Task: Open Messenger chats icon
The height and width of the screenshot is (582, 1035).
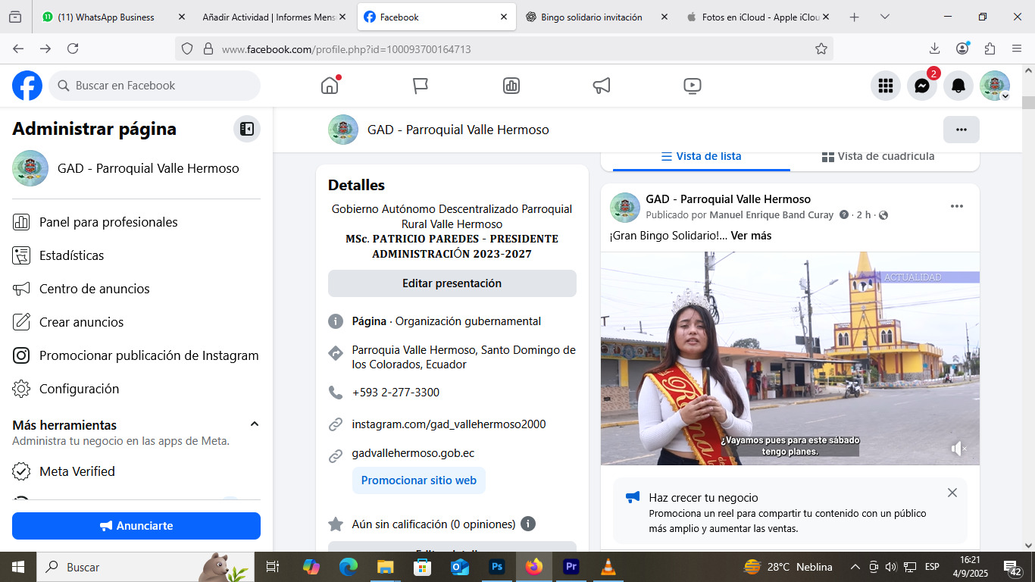Action: pos(921,86)
